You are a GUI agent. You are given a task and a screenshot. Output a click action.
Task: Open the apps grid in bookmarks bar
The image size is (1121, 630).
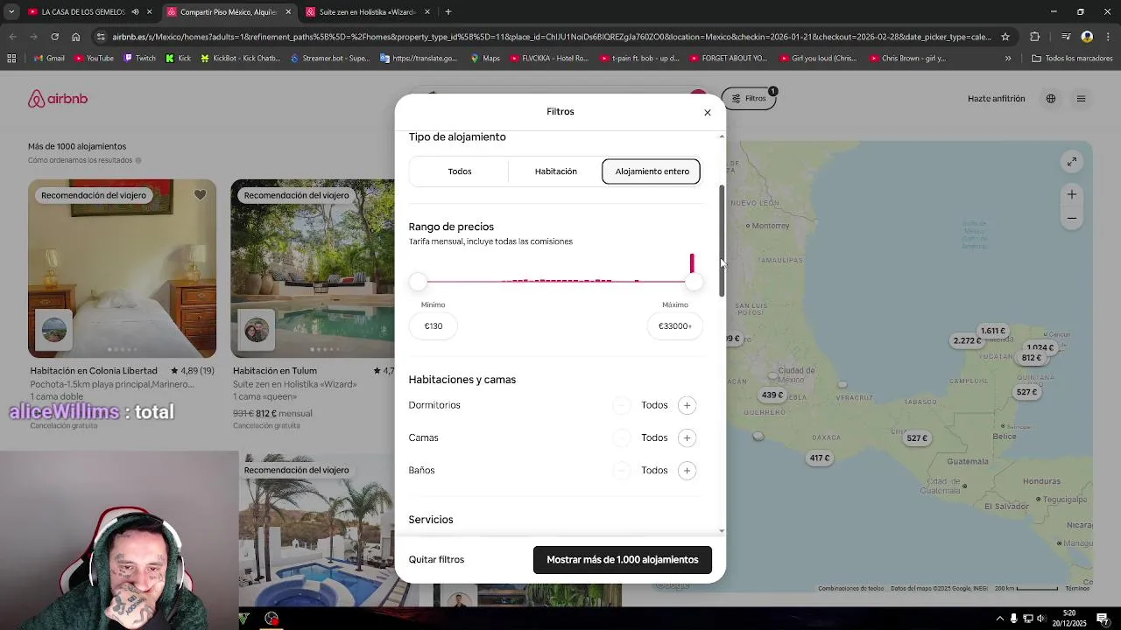coord(11,59)
